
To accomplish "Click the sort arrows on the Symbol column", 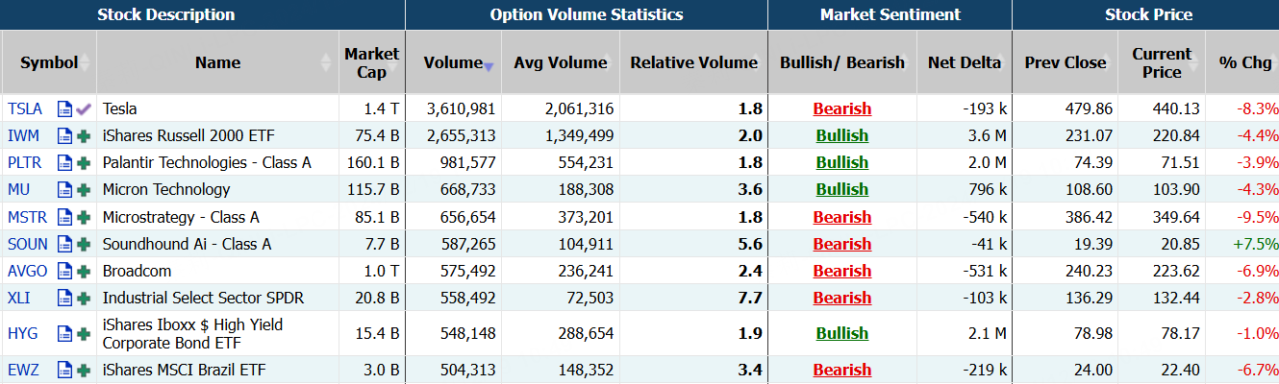I will [x=85, y=62].
